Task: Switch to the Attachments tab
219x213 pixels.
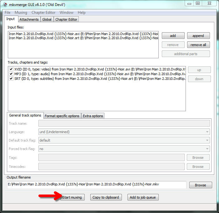Action: pyautogui.click(x=29, y=19)
